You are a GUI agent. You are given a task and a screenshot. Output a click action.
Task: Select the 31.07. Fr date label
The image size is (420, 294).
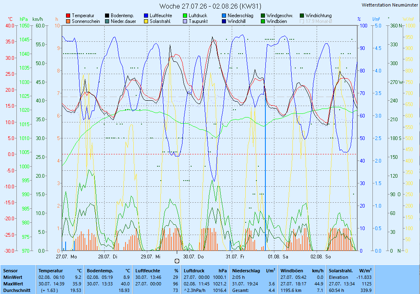click(x=235, y=257)
